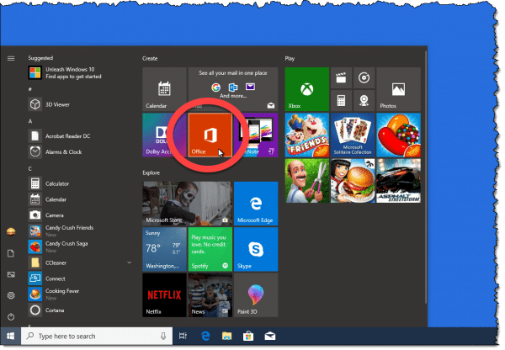Open the Netflix tile
Screen dimensions: 505x350
164,295
